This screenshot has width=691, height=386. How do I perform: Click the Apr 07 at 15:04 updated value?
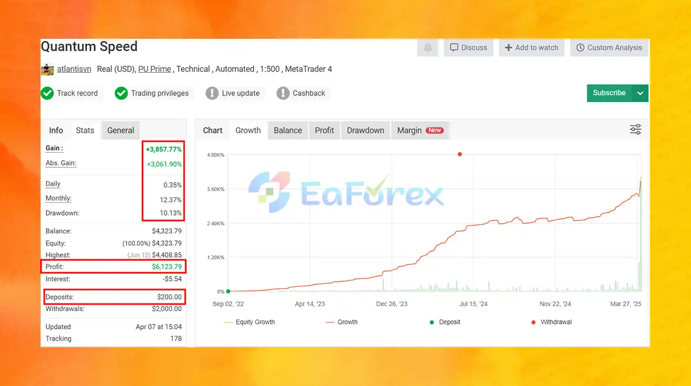(x=159, y=327)
